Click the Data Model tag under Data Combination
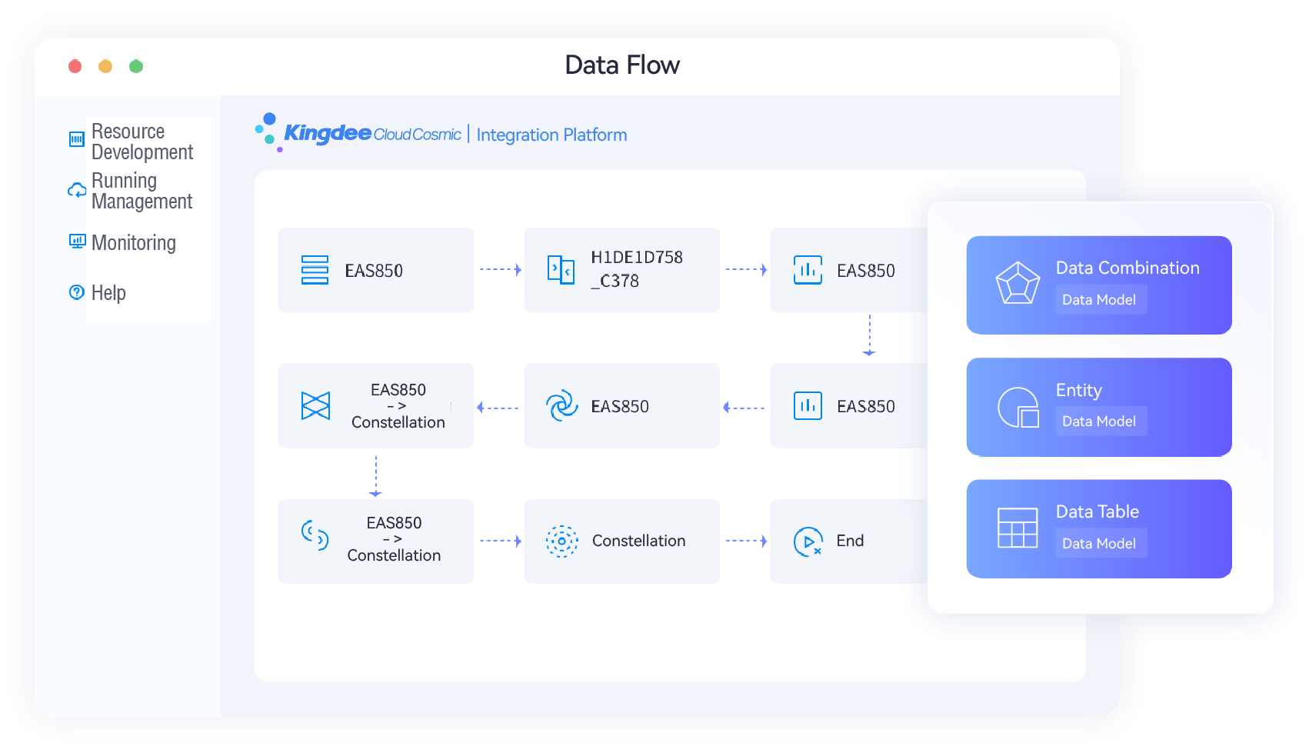 [x=1098, y=300]
